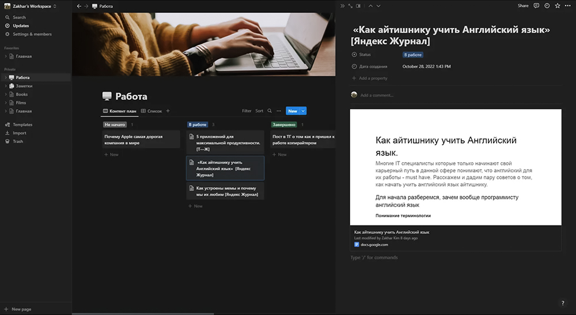Click the search magnifier in board toolbar
This screenshot has width=576, height=315.
[x=270, y=111]
